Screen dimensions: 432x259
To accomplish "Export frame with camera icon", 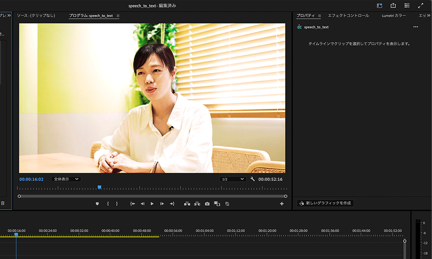I will coord(207,204).
